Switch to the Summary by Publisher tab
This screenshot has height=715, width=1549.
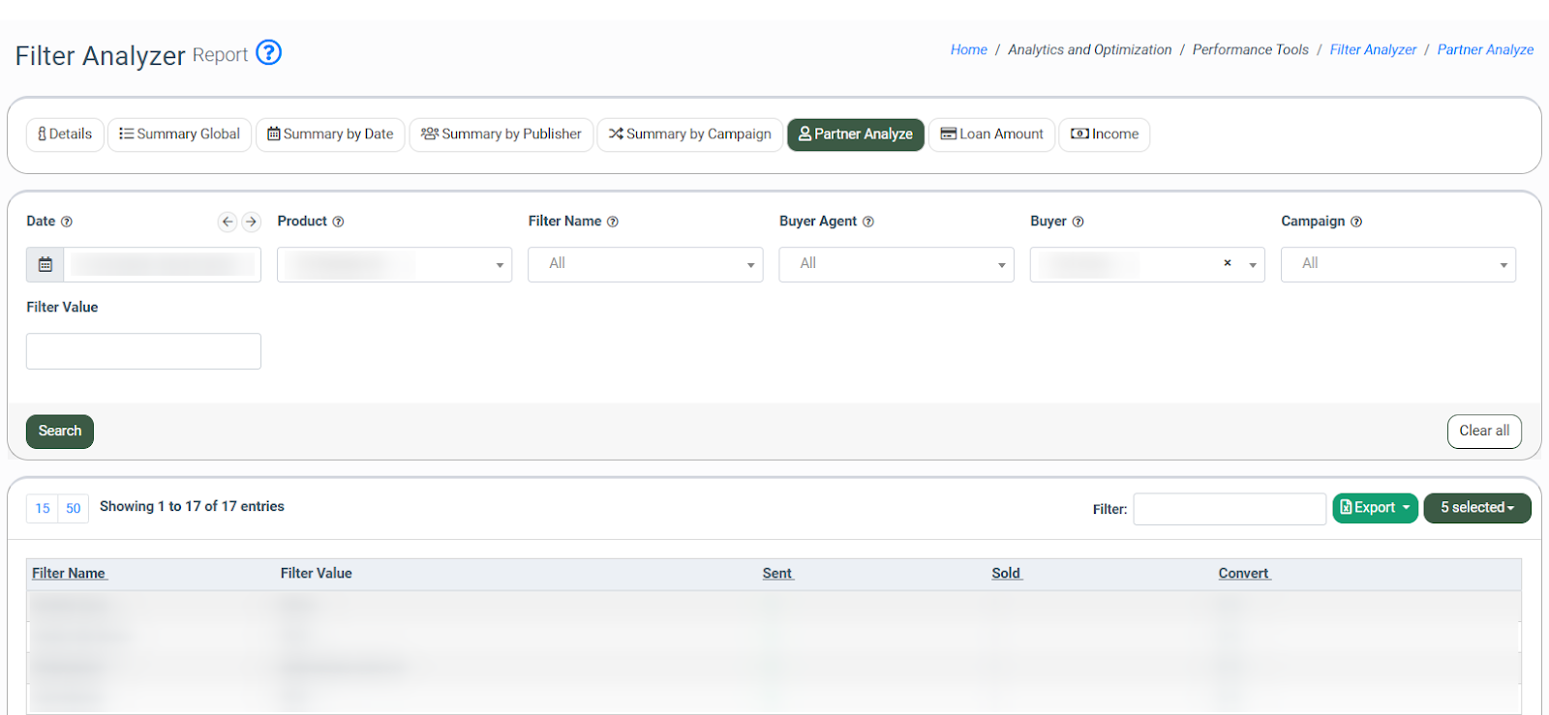(x=501, y=134)
